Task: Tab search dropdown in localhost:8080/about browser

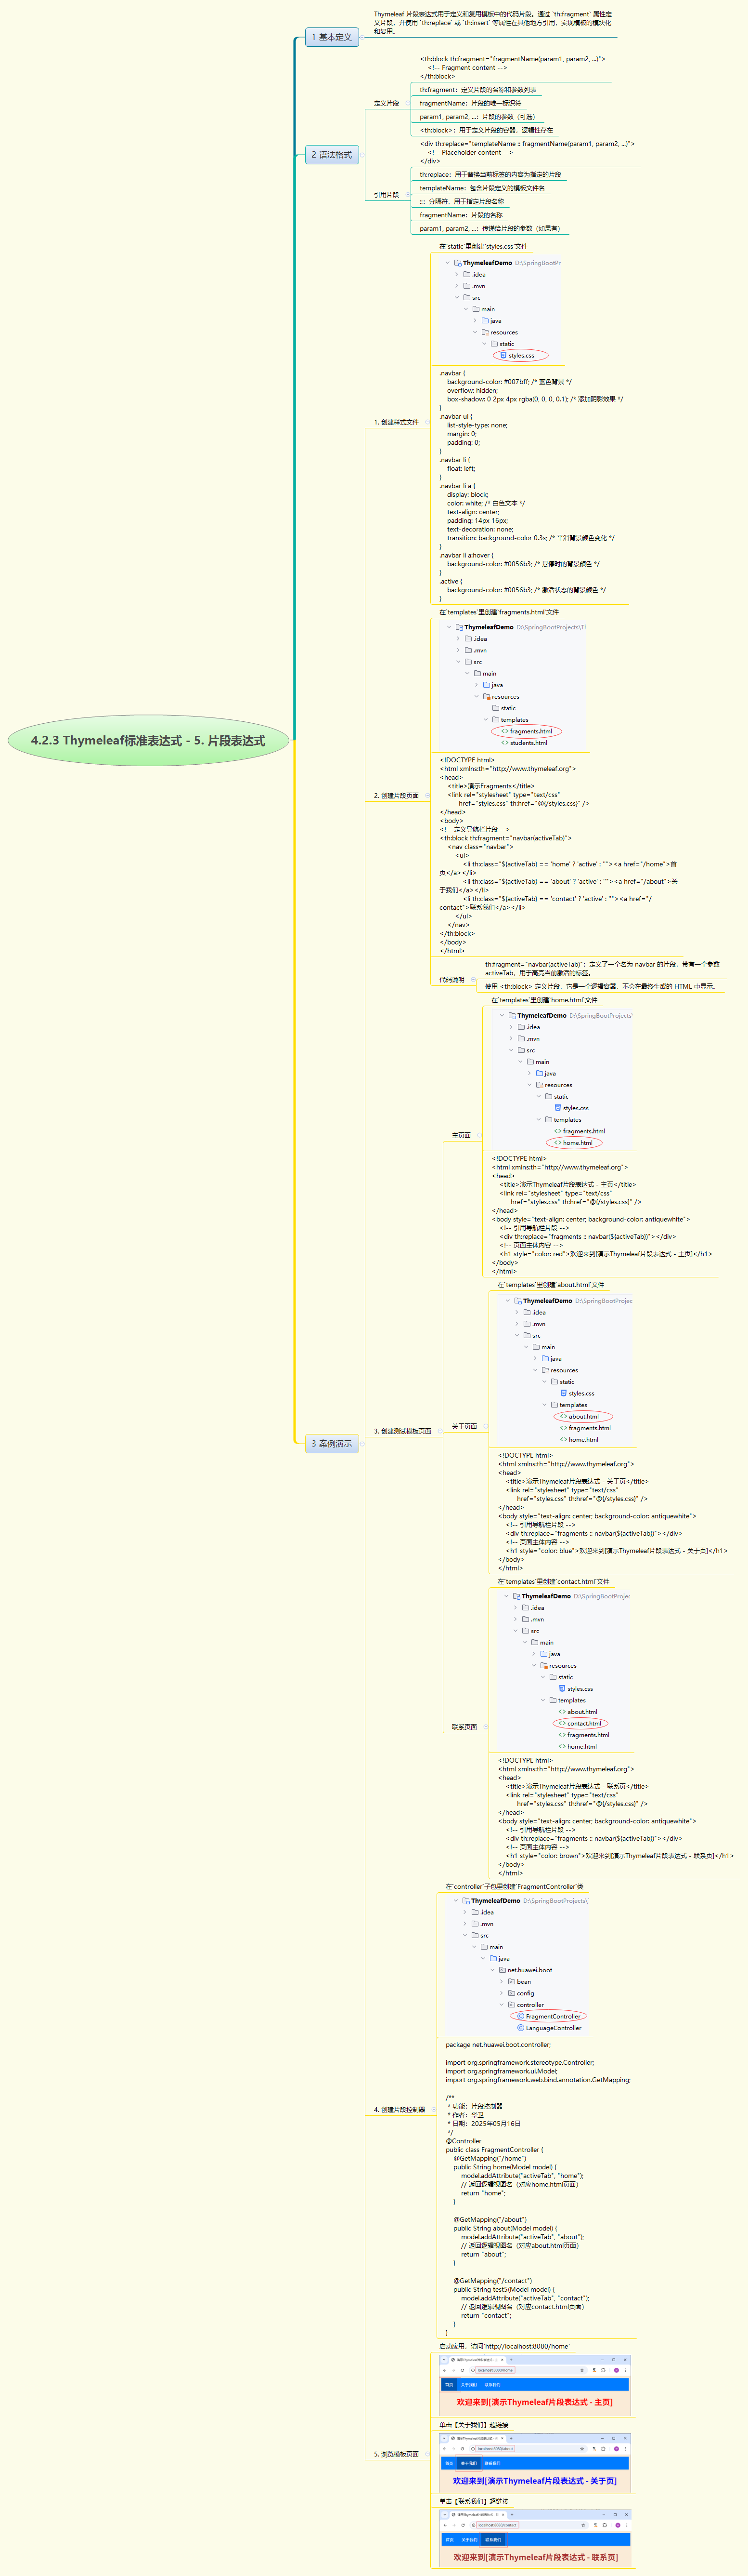Action: point(444,2438)
